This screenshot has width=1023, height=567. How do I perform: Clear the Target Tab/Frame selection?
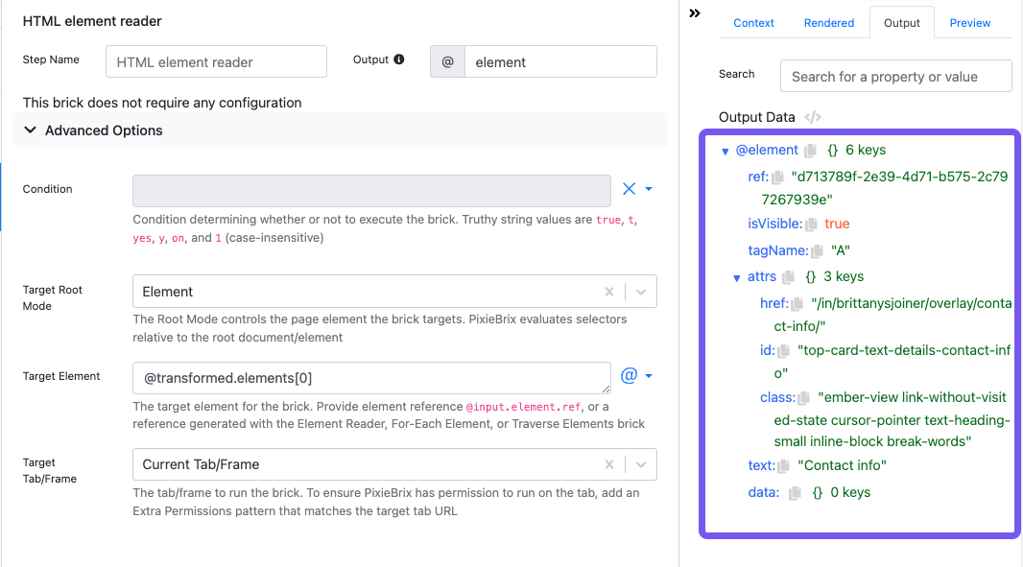coord(609,464)
